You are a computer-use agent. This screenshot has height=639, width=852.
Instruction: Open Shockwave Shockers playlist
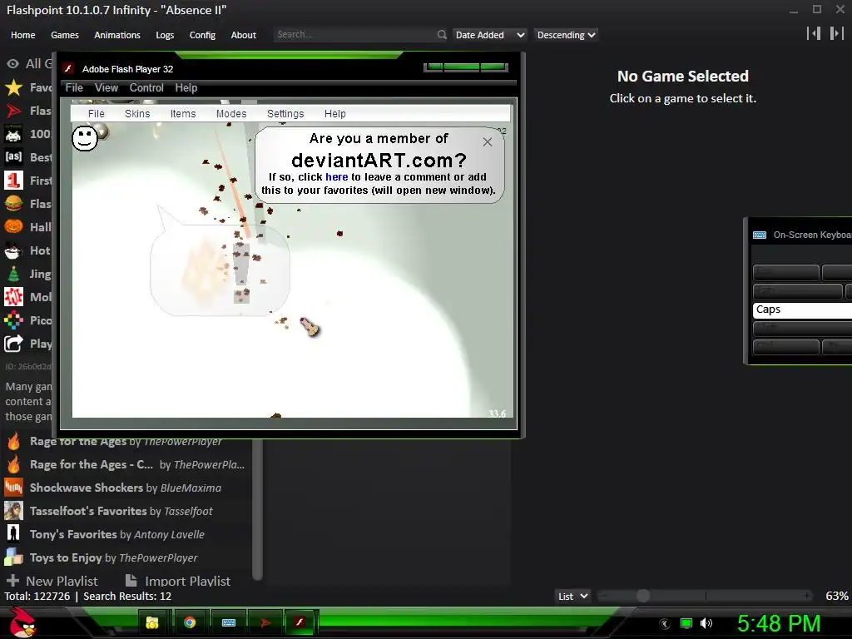pyautogui.click(x=126, y=488)
